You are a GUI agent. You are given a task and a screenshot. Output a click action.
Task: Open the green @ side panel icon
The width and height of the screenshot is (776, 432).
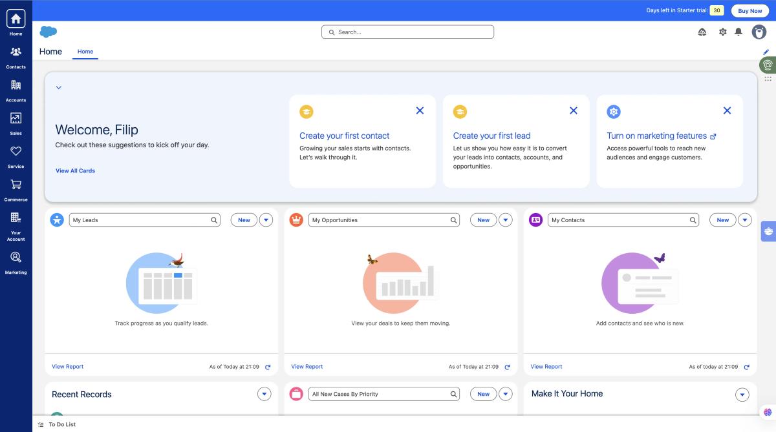coord(768,65)
